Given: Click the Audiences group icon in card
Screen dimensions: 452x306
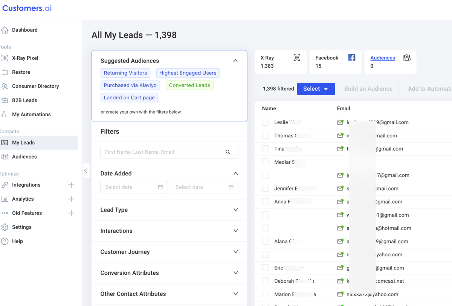Looking at the screenshot, I should (406, 58).
